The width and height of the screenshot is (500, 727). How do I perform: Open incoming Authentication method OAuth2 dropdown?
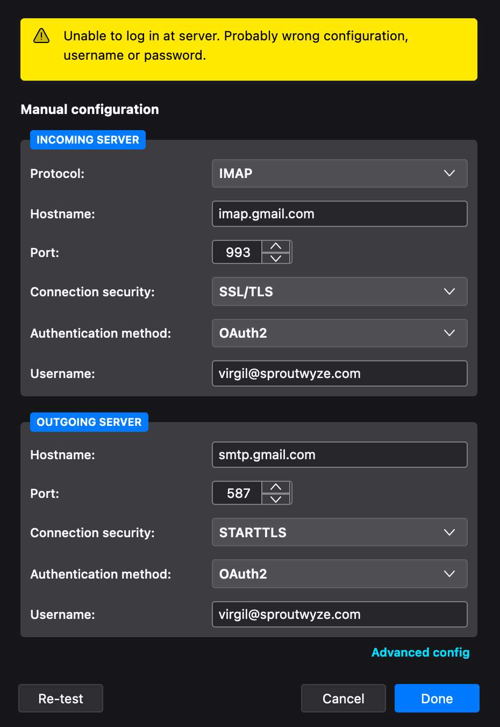pyautogui.click(x=339, y=333)
